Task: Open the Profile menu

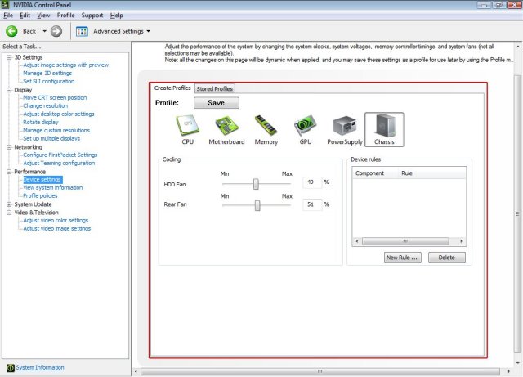Action: pos(65,16)
